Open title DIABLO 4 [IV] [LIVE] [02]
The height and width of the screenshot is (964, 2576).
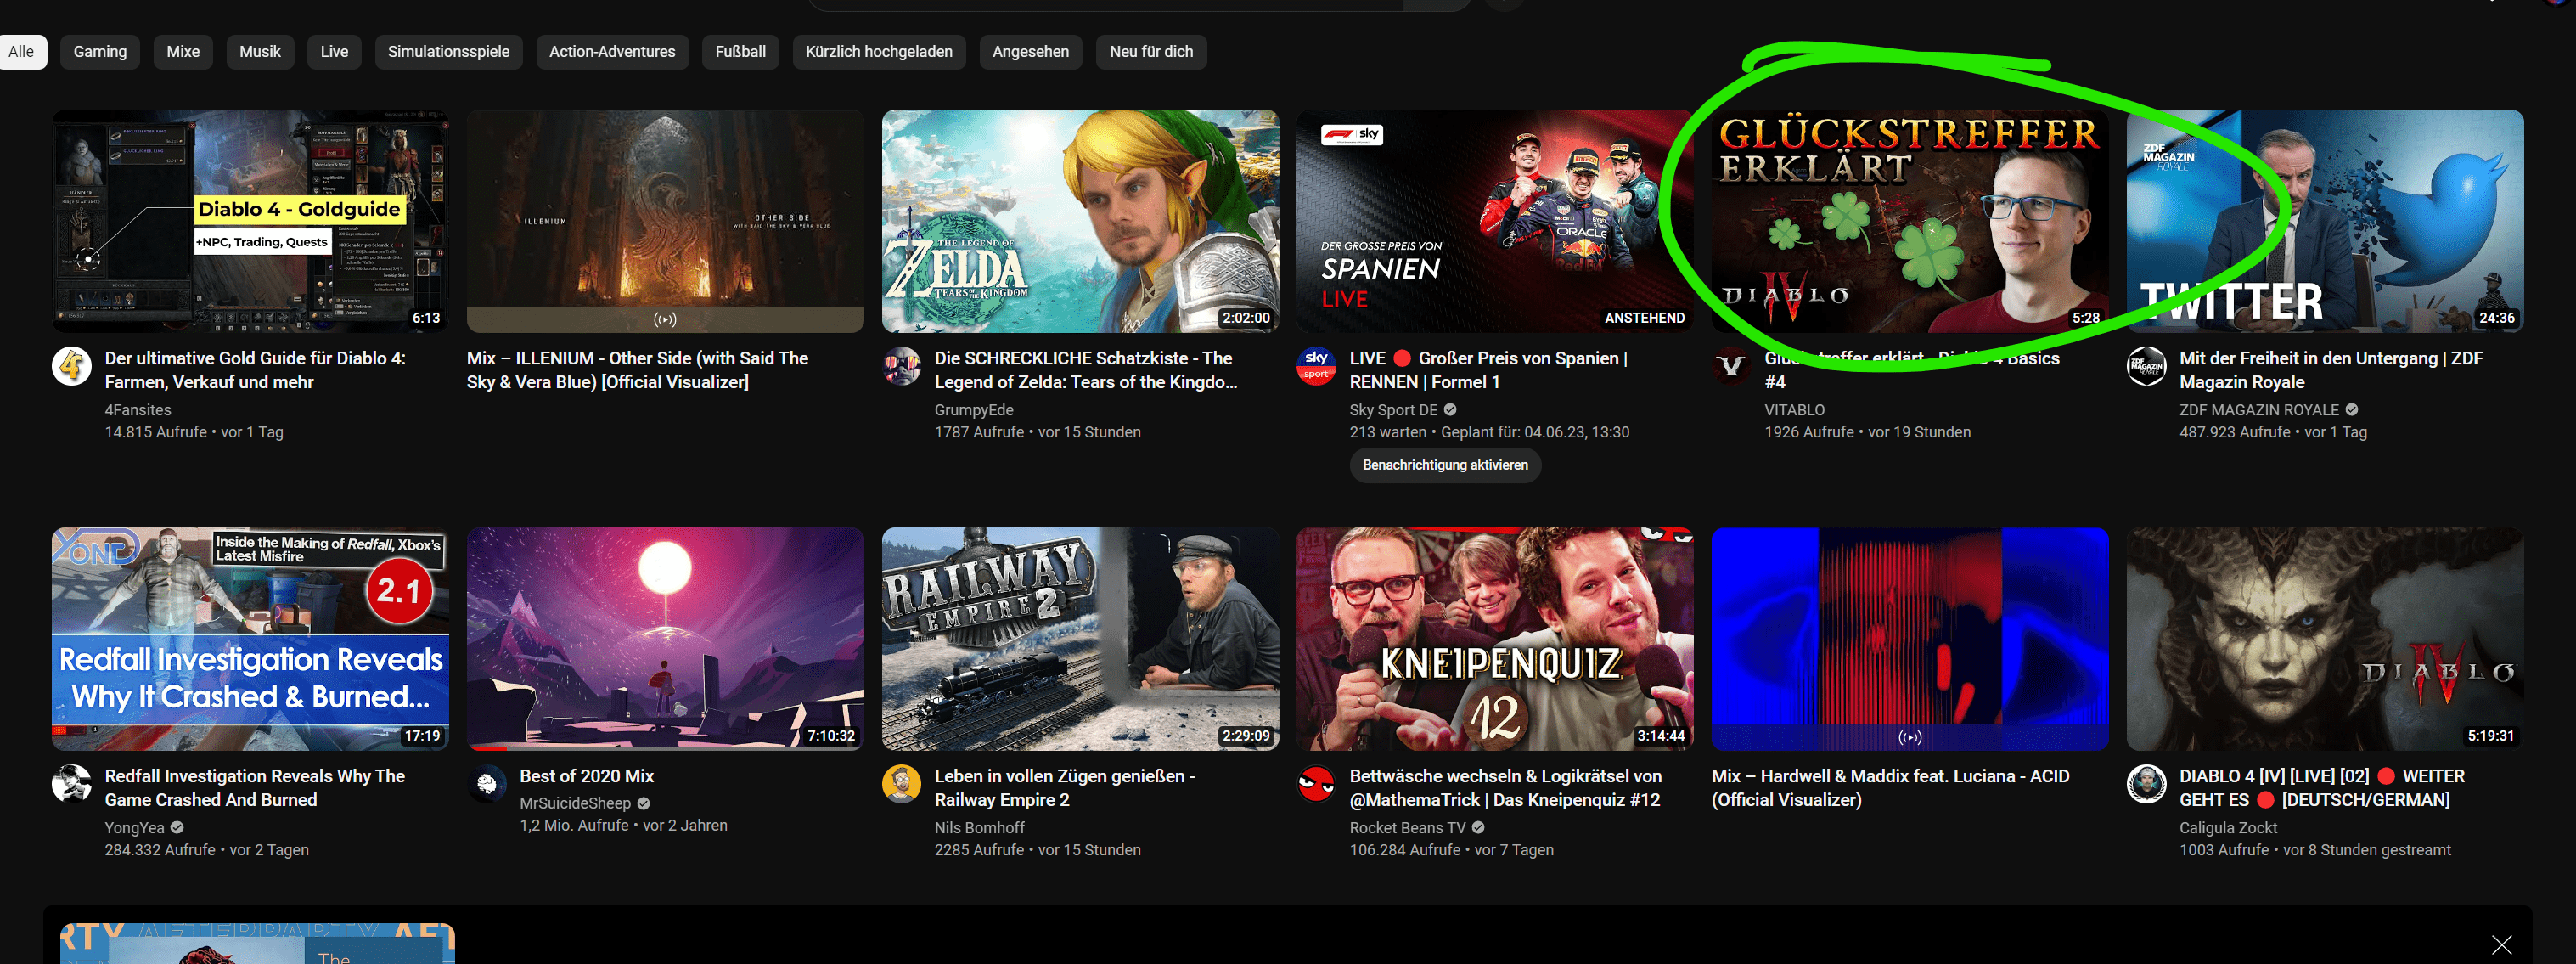pos(2322,788)
